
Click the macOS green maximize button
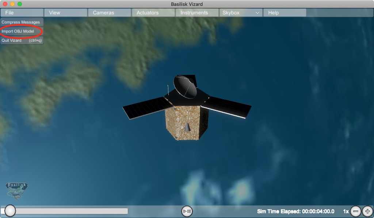point(20,4)
